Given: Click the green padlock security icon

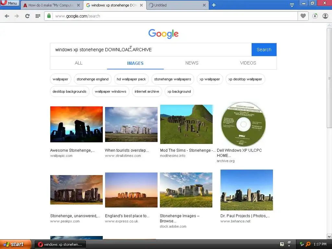Looking at the screenshot, I should [x=49, y=16].
